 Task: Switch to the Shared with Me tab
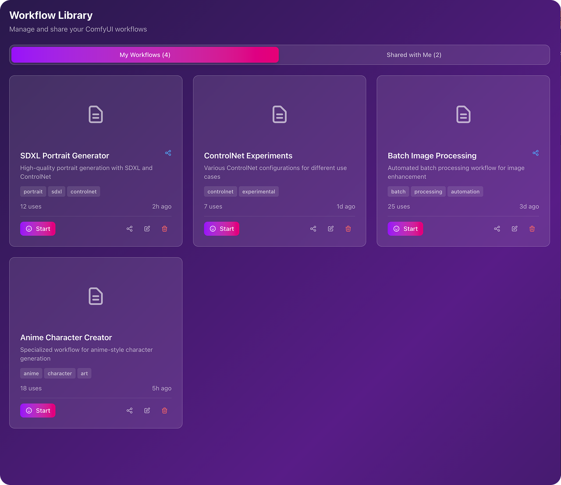pos(414,55)
